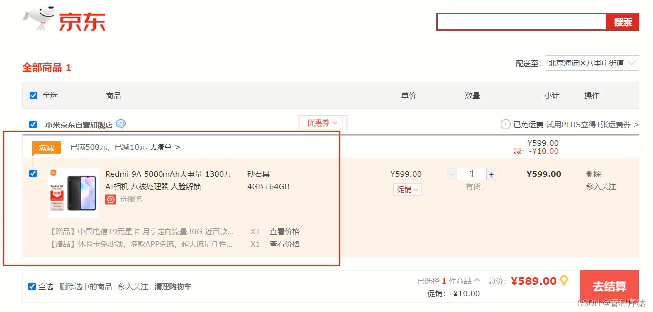Click the light bulb icon beside total price

tap(564, 281)
